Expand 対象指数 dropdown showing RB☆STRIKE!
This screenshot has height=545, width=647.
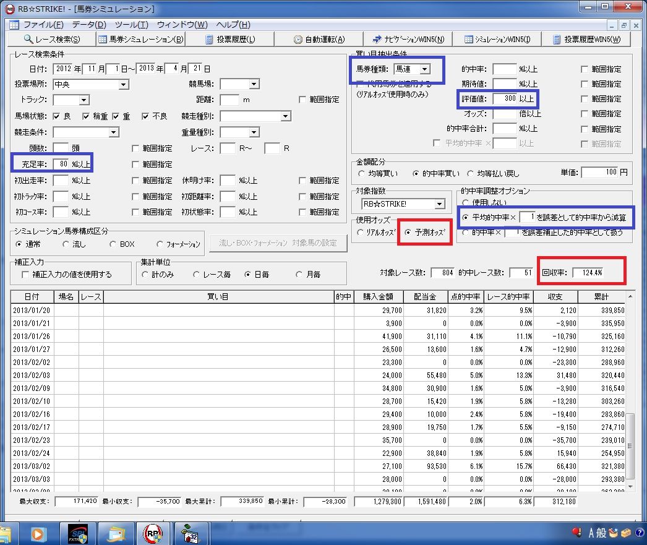pos(439,204)
